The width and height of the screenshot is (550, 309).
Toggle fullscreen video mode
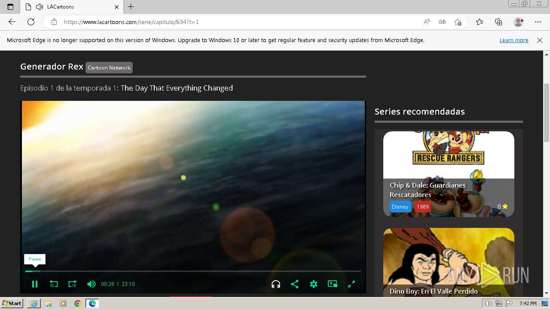pos(351,284)
